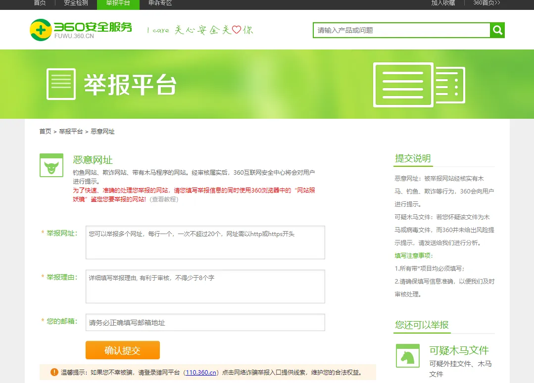This screenshot has width=534, height=383.
Task: Click the orange warning exclamation icon
Action: coord(54,372)
